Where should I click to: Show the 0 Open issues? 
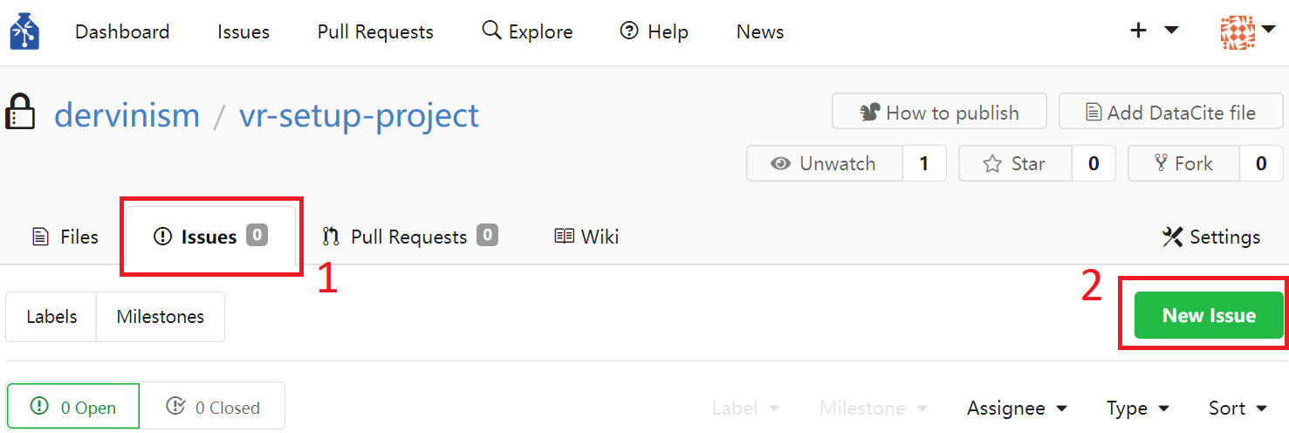pos(73,407)
